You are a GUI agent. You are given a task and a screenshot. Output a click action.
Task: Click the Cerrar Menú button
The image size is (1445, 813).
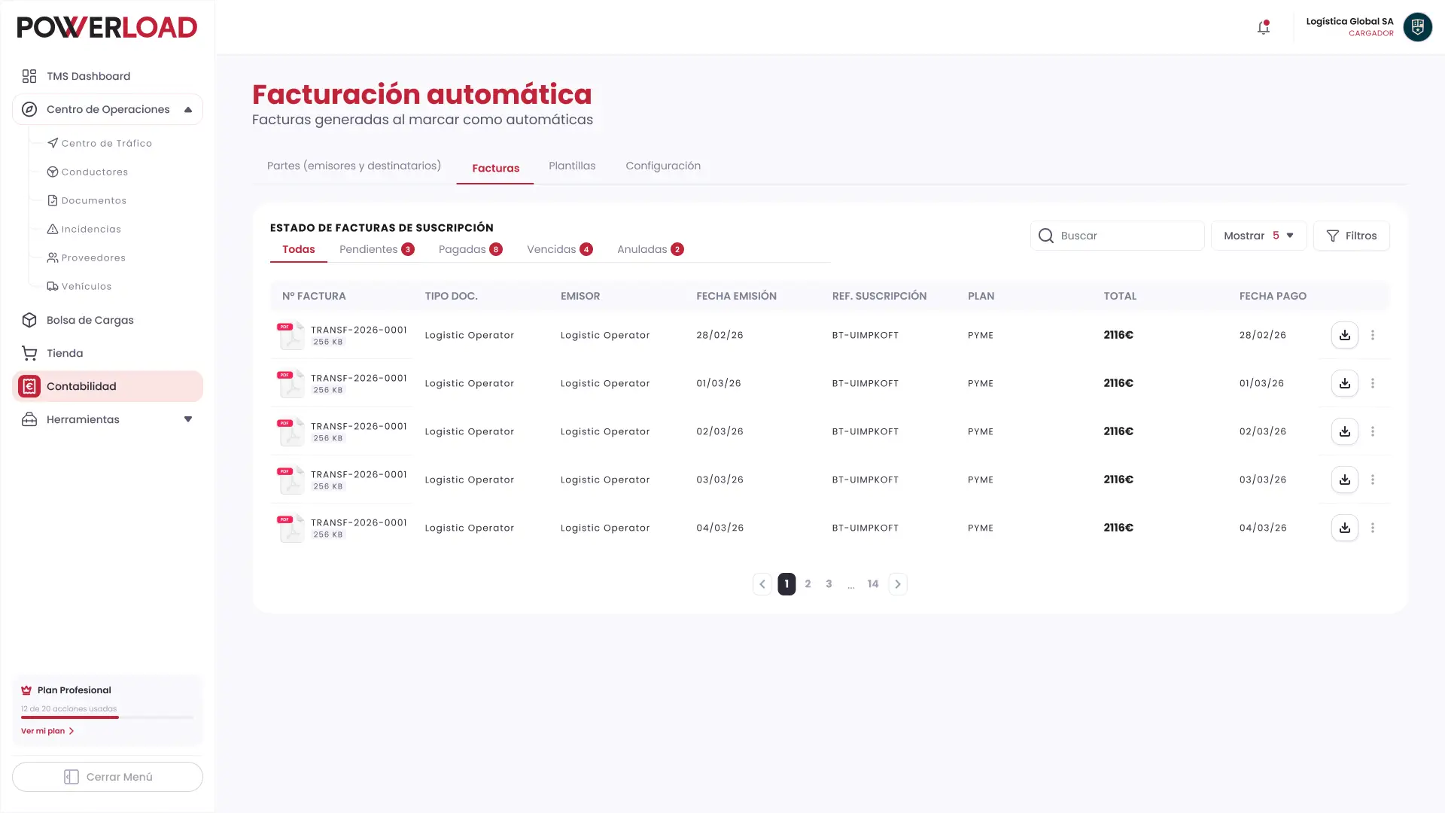coord(108,777)
